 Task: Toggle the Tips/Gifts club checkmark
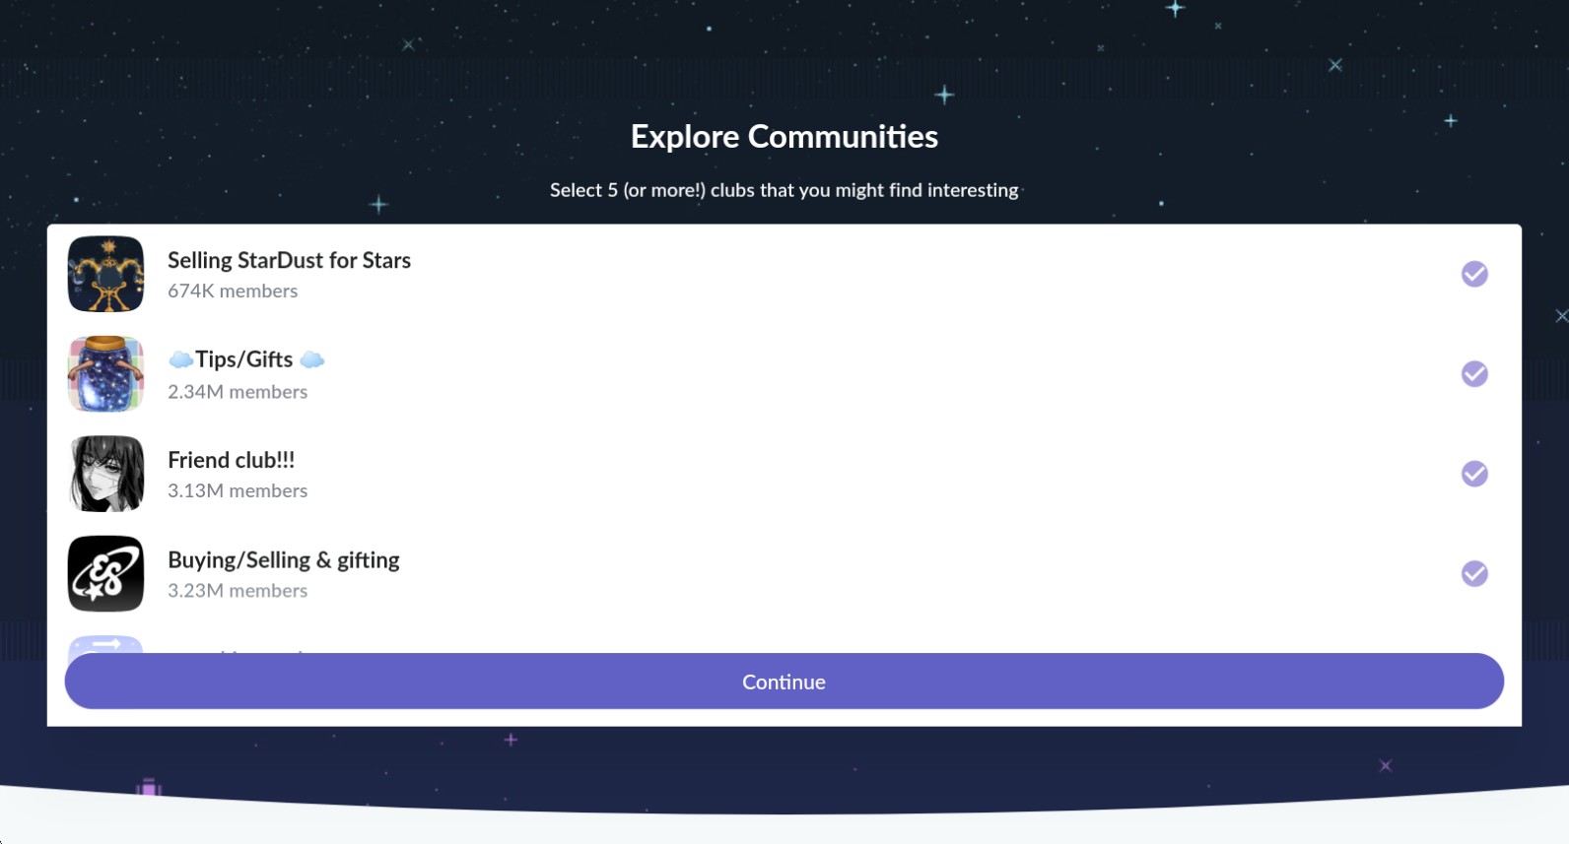pos(1473,374)
